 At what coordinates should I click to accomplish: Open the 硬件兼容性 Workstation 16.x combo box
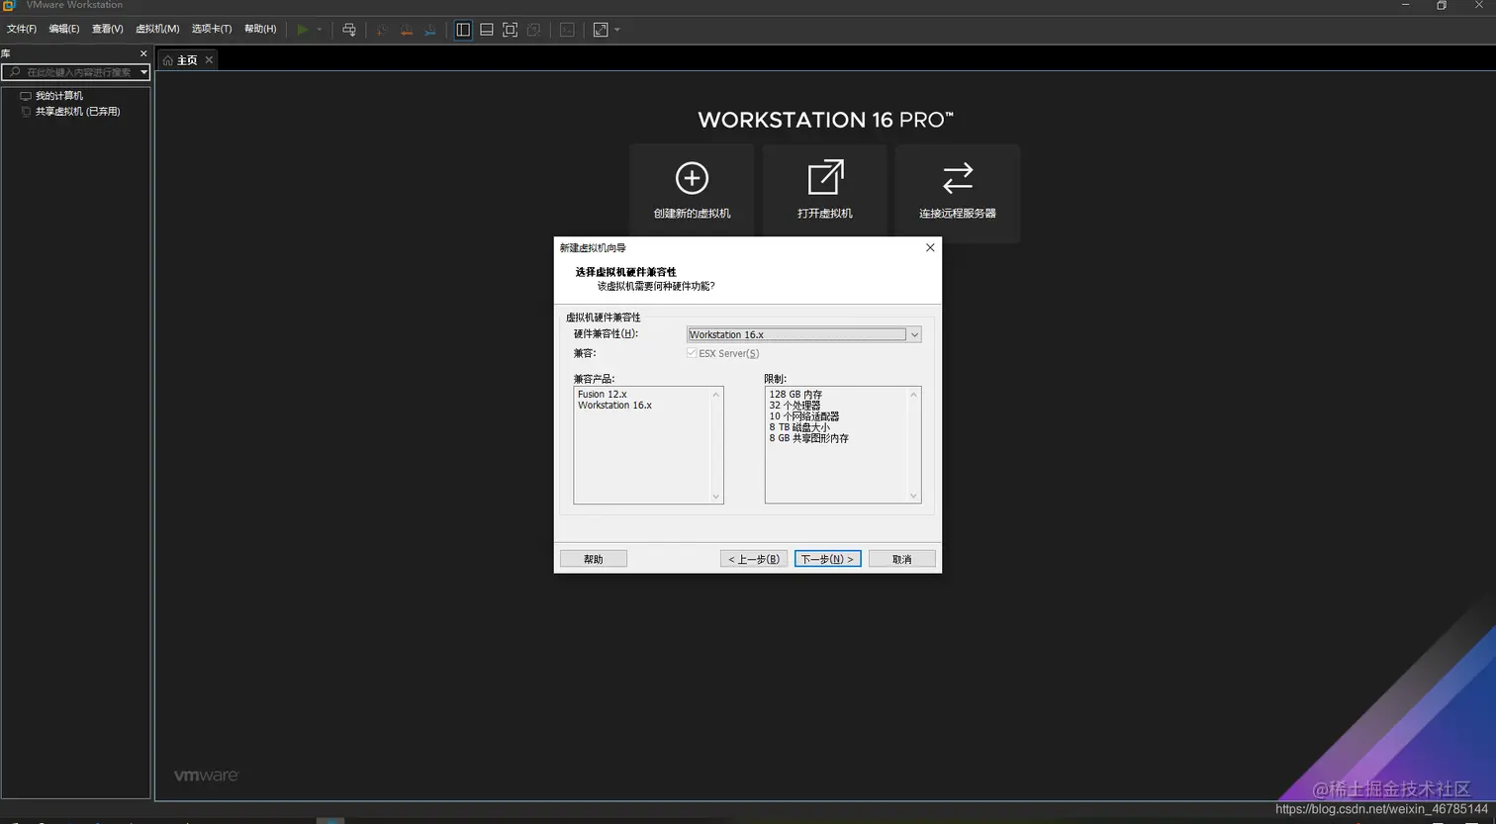[x=804, y=334]
